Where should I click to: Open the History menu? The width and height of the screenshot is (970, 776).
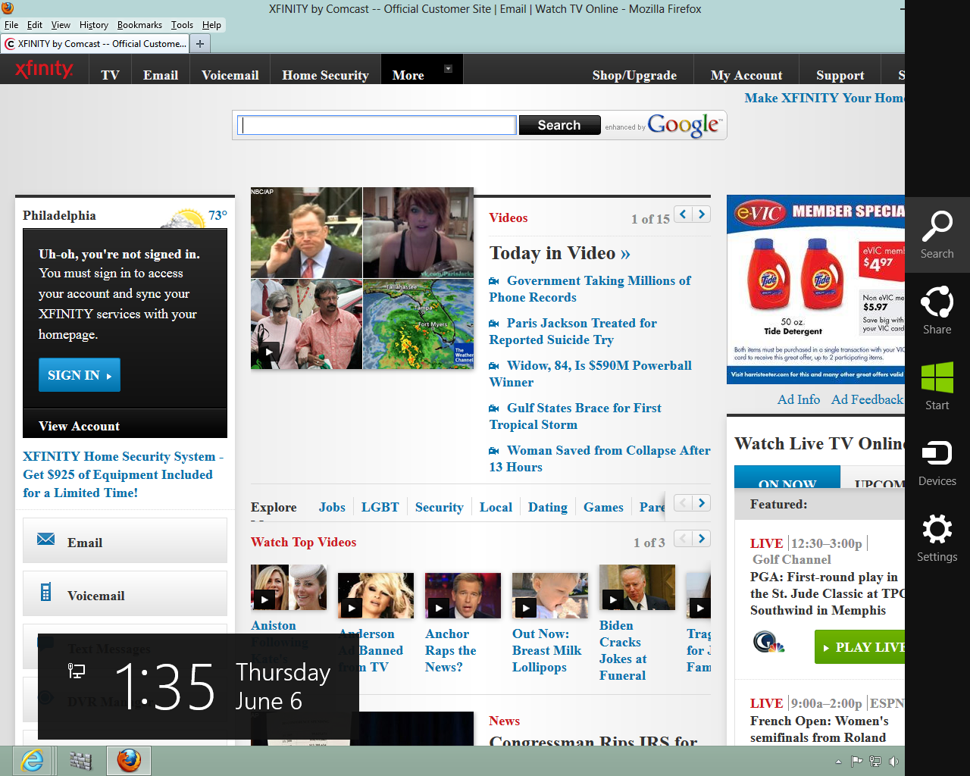click(93, 25)
